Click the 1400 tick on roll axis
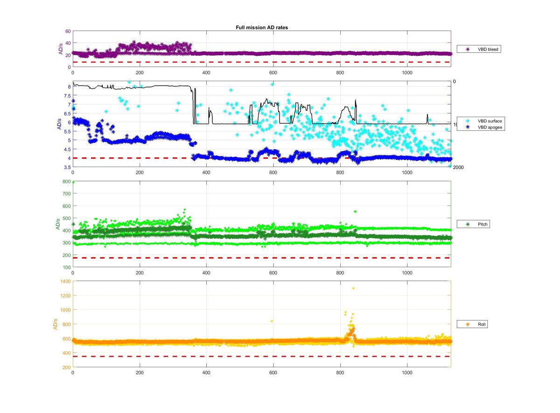Viewport: 560px width, 413px height. click(x=65, y=281)
